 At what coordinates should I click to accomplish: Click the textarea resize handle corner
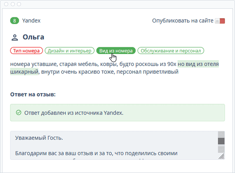coord(221,156)
